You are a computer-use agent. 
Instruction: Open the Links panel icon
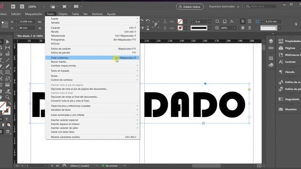271,48
